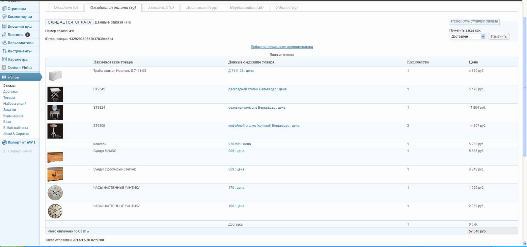The width and height of the screenshot is (527, 247).
Task: Click the Appearance (Внешний вид) icon
Action: click(x=4, y=26)
